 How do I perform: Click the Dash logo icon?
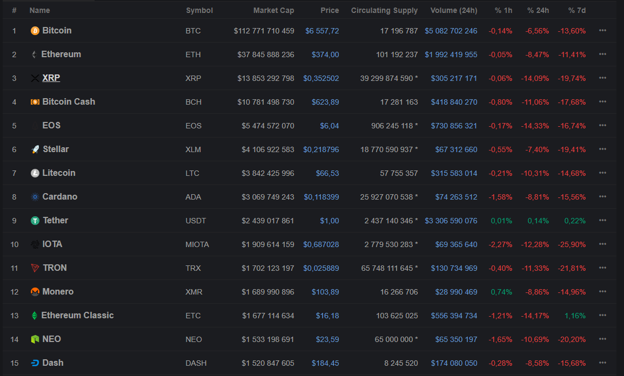pos(35,363)
